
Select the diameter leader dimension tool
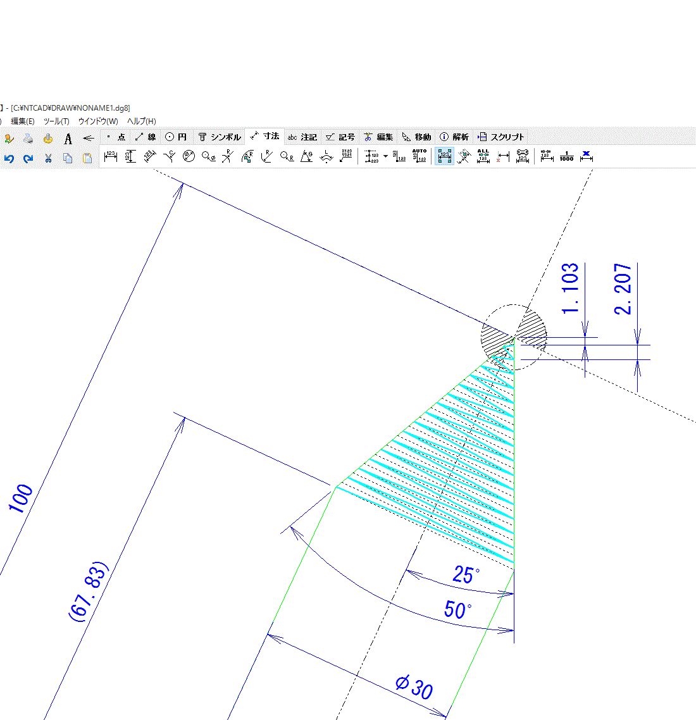(208, 157)
